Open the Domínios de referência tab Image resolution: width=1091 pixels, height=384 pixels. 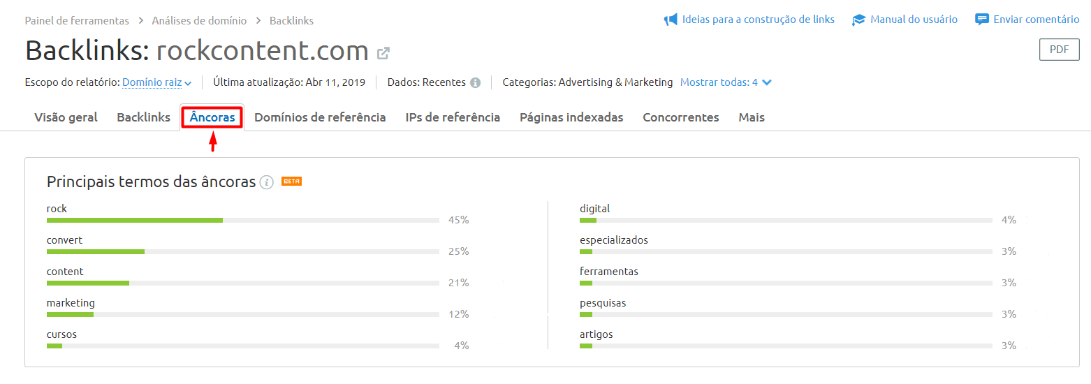pos(320,117)
